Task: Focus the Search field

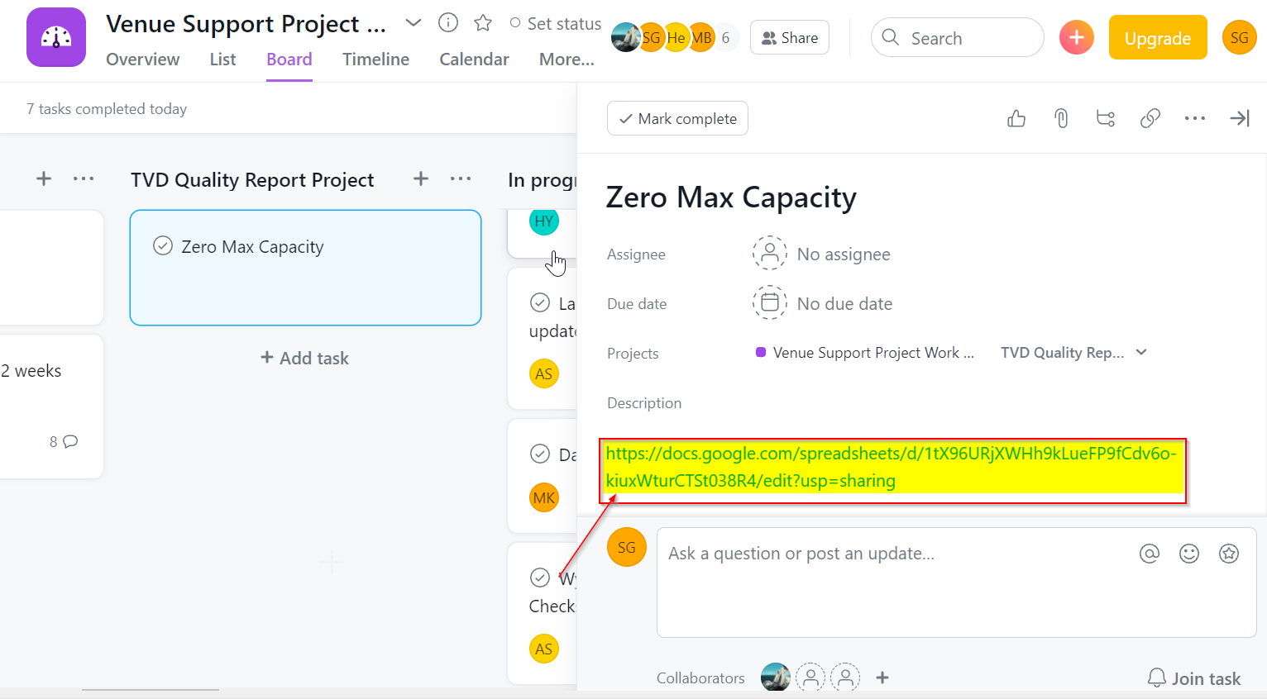Action: 958,38
